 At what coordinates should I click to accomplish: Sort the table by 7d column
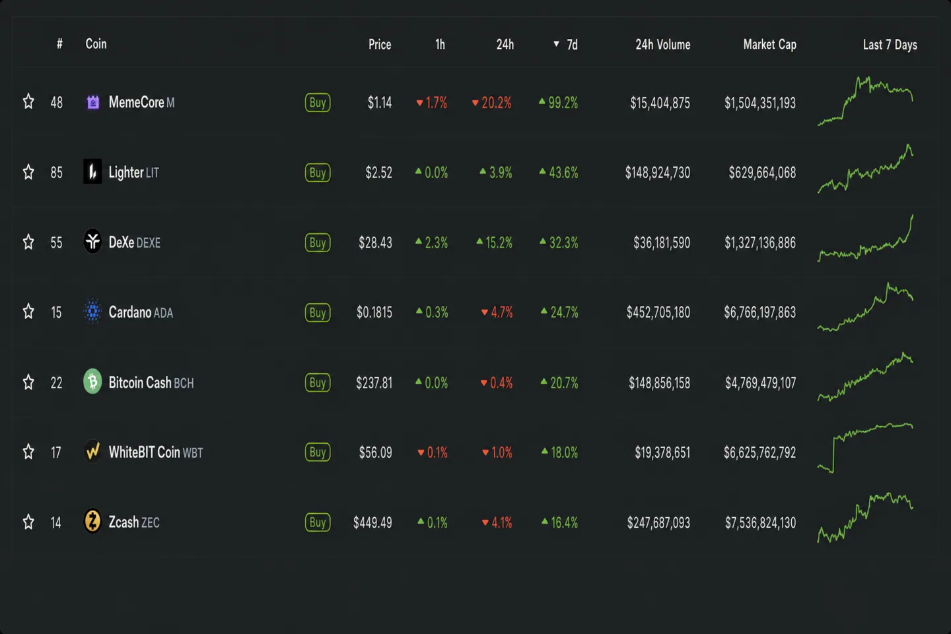pyautogui.click(x=566, y=44)
